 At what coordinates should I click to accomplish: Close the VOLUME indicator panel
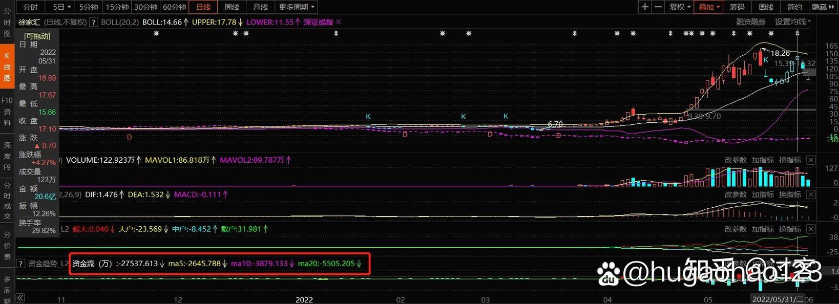tap(811, 160)
